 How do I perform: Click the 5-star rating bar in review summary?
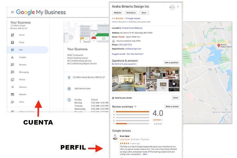coord(132,112)
